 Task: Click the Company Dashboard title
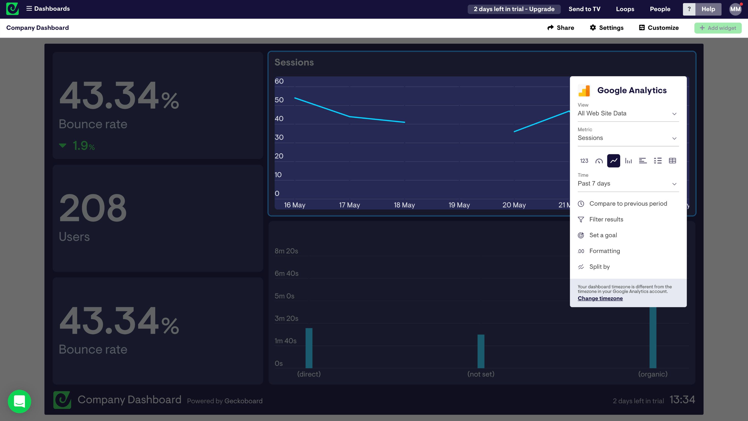(37, 28)
